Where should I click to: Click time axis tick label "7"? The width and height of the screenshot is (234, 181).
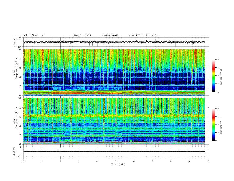pos(152,161)
